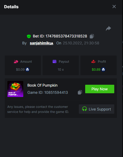This screenshot has height=157, width=123.
Task: Copy the Game ID number
Action: 80,92
